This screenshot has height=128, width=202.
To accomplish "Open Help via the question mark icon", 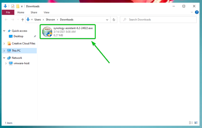I will (x=197, y=12).
